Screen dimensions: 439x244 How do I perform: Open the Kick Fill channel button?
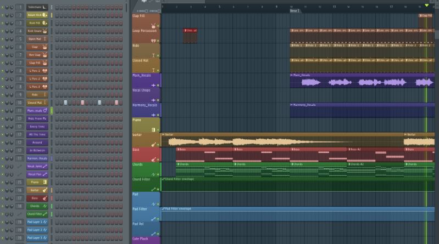(x=37, y=23)
